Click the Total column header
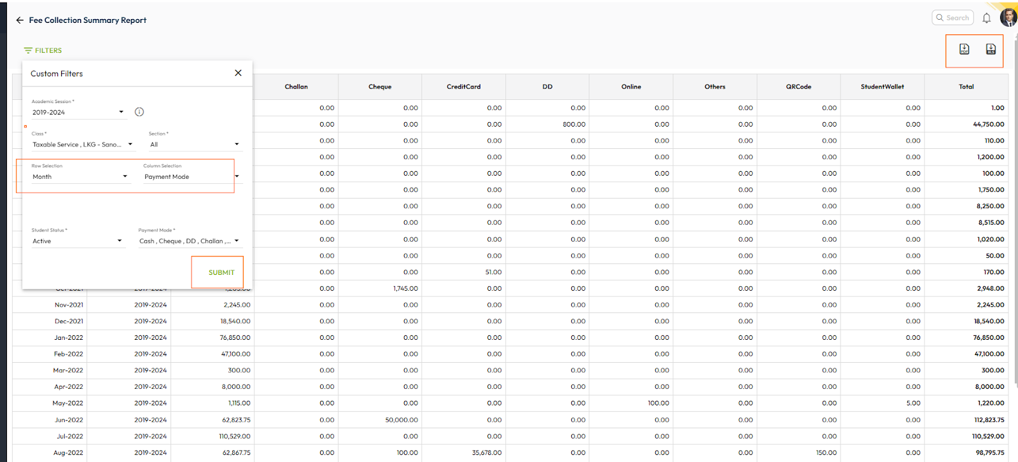 966,87
